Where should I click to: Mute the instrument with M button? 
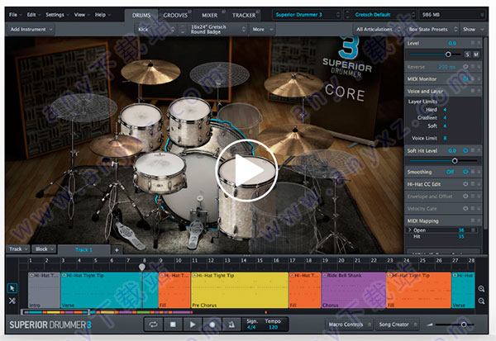476,54
